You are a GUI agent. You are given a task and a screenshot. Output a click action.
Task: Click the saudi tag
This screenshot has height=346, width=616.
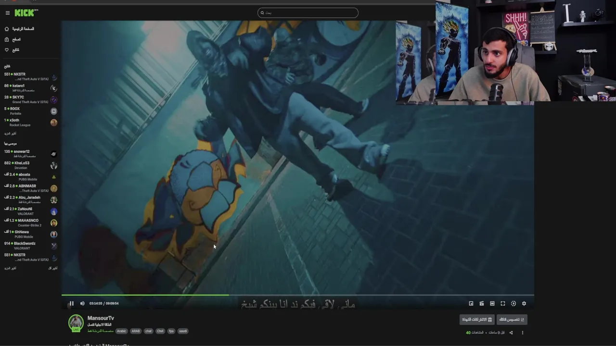pyautogui.click(x=183, y=331)
